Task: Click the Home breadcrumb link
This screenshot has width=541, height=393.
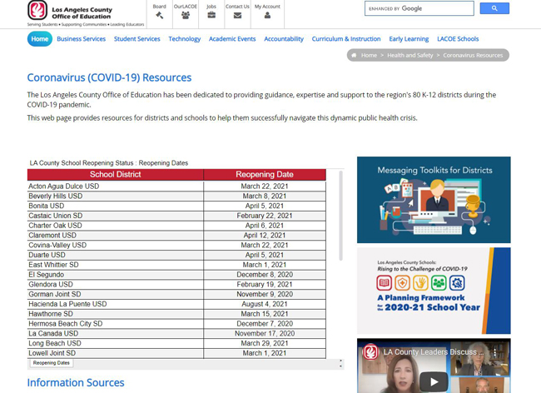Action: pyautogui.click(x=369, y=55)
